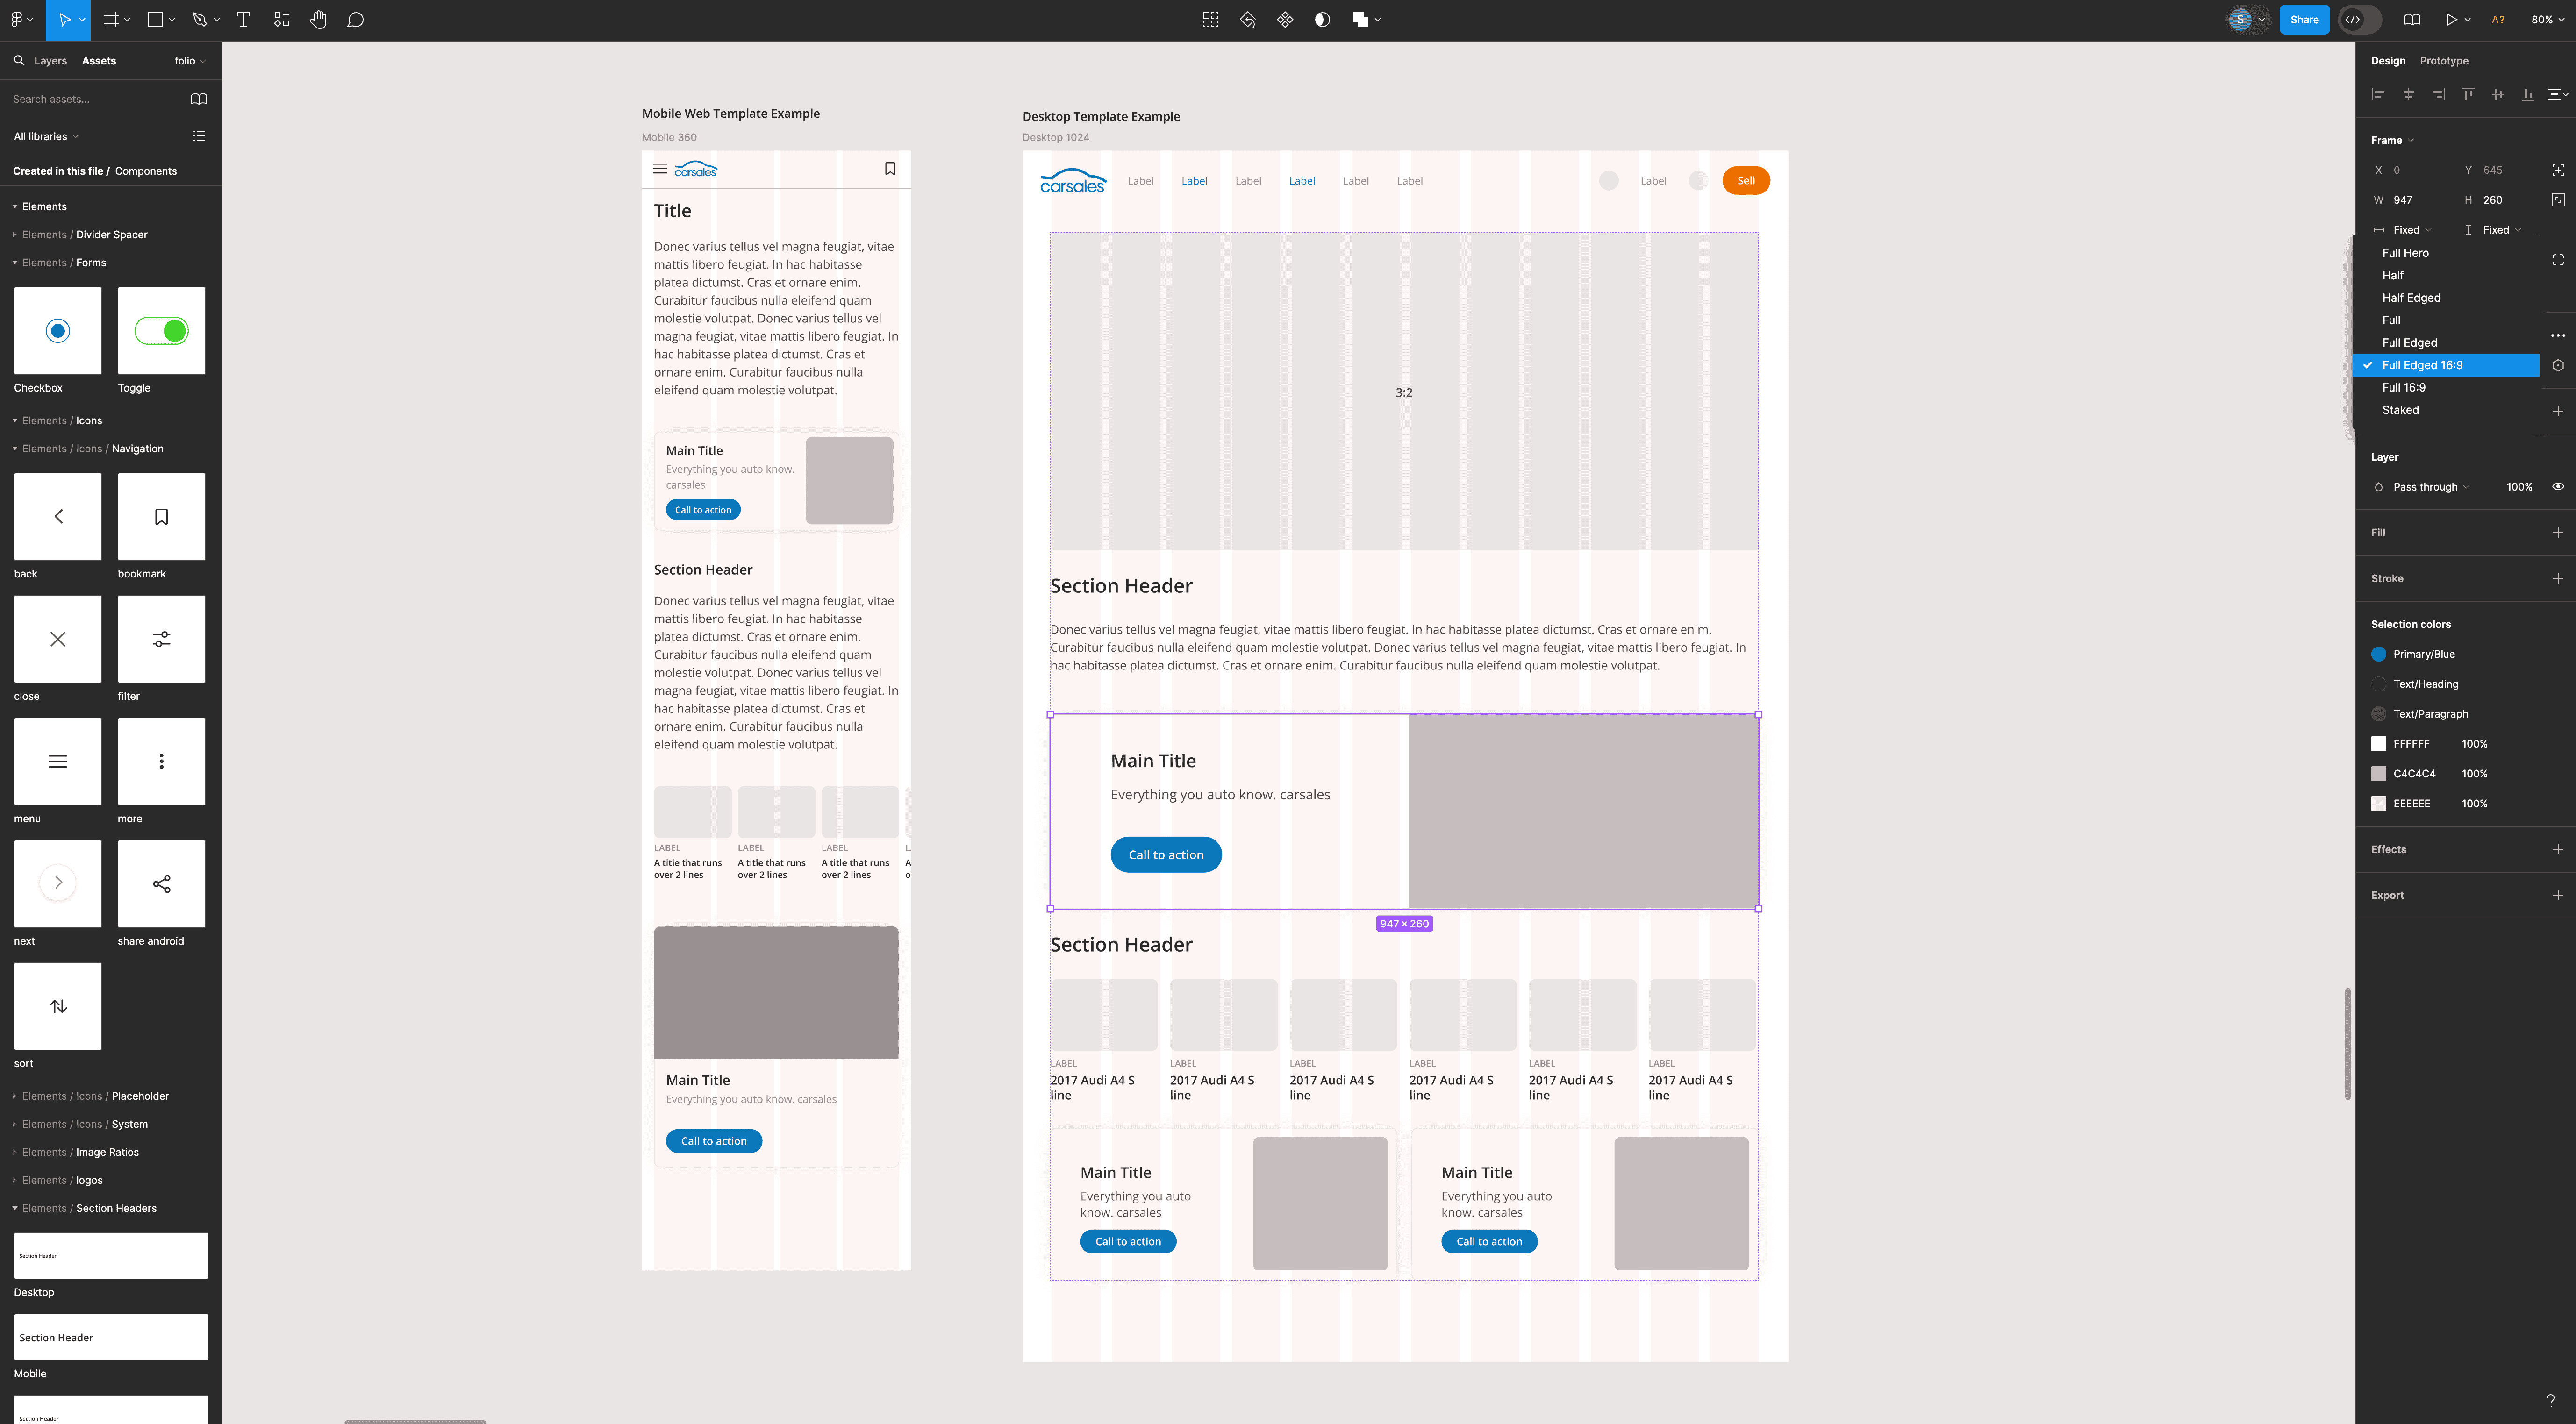Click the C4C4C4 color swatch
2576x1424 pixels.
point(2379,774)
